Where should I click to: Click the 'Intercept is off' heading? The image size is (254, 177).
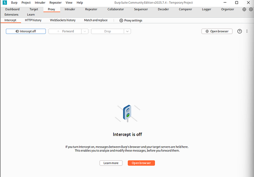(127, 134)
